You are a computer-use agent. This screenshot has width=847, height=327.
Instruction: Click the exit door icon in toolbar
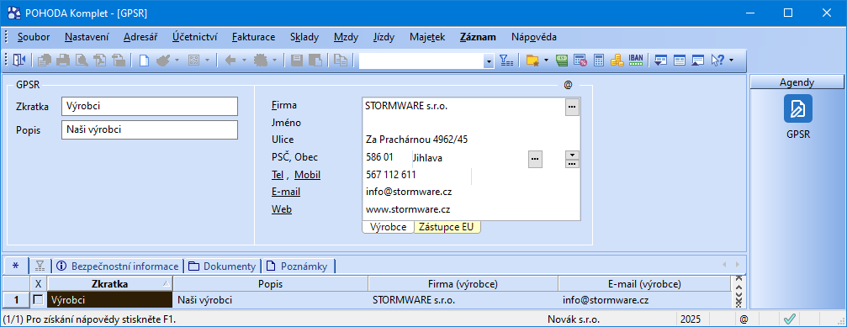(x=19, y=61)
